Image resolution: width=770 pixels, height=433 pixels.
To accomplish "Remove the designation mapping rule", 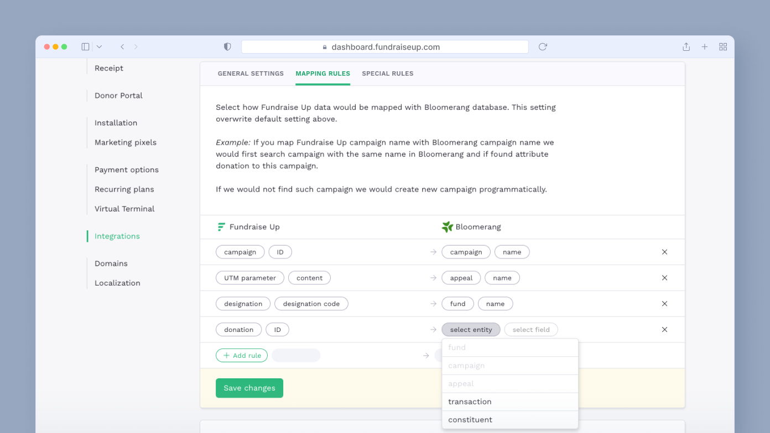I will [x=665, y=304].
